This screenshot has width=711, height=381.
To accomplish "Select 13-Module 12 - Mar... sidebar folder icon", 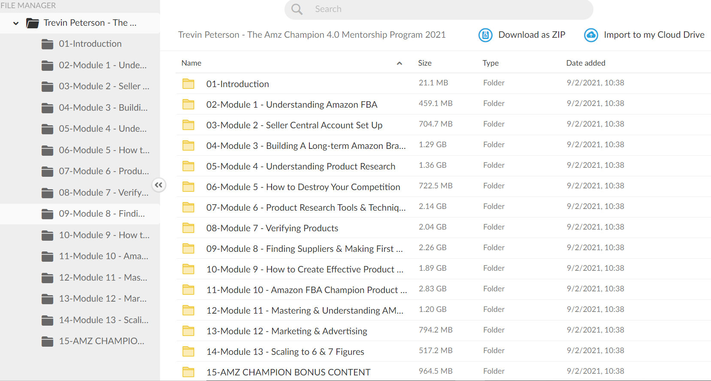I will pyautogui.click(x=48, y=299).
